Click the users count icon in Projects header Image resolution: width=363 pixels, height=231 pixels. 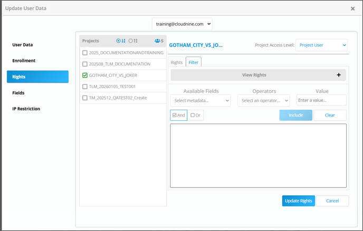coord(157,41)
